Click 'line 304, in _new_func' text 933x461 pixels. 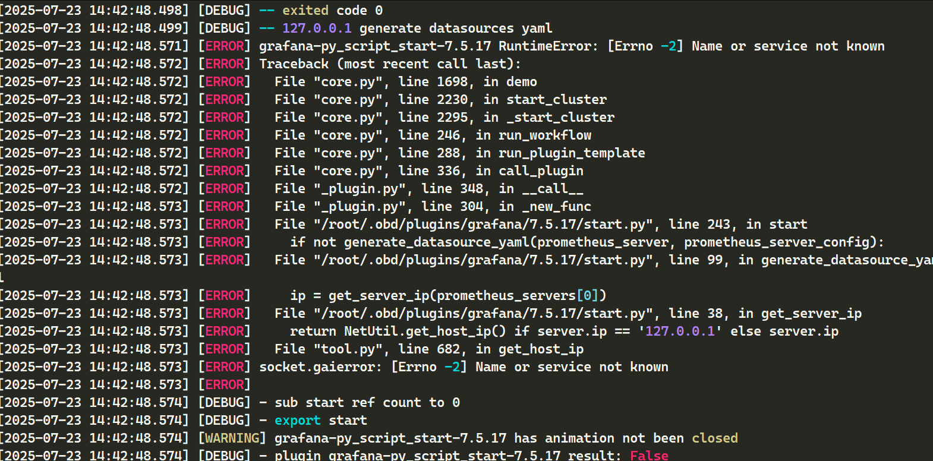point(506,206)
